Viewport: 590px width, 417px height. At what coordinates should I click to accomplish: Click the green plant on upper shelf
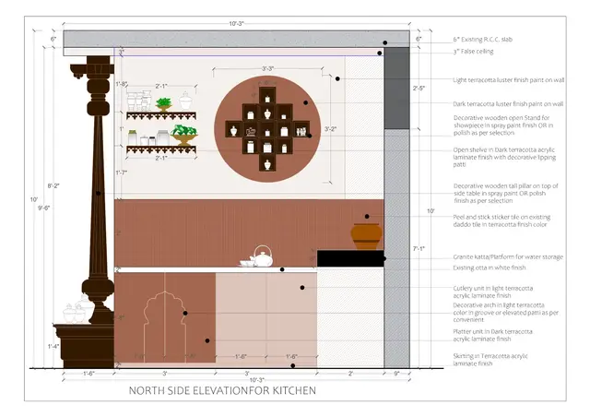pos(164,104)
